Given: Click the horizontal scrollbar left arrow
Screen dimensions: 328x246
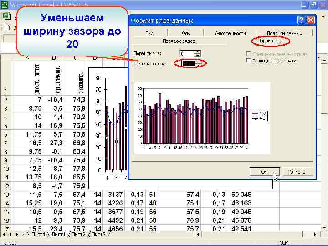Looking at the screenshot, I should (x=199, y=235).
